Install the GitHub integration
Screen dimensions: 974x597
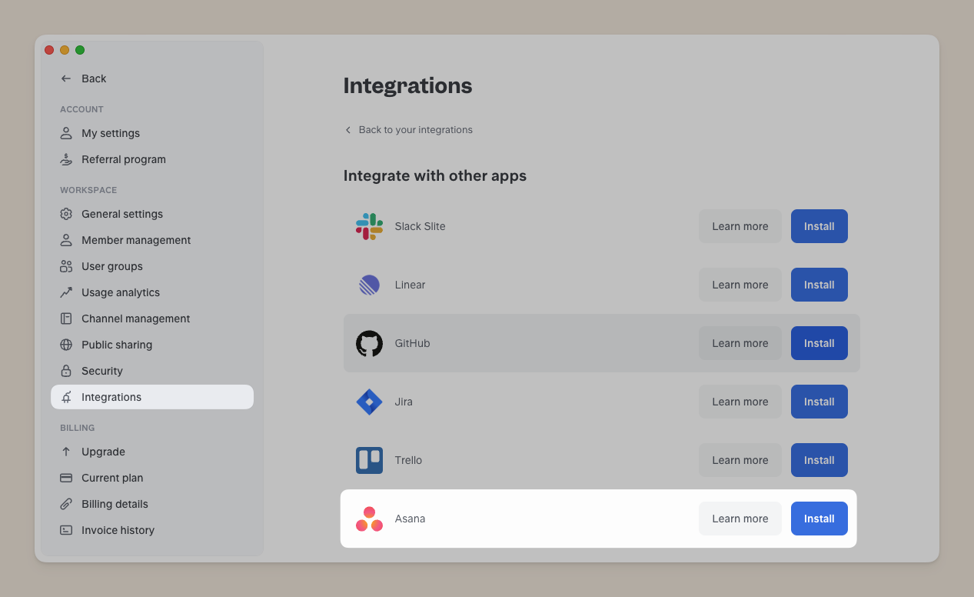[x=819, y=343]
